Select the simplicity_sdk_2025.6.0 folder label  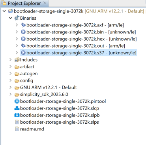click(44, 95)
